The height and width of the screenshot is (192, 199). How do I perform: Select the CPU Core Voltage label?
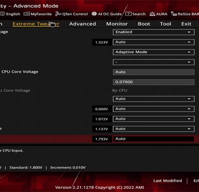pos(20,72)
